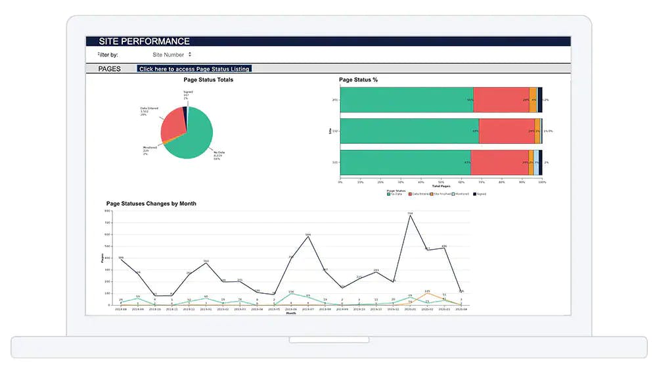This screenshot has width=657, height=370.
Task: Click bottom site bar's light blue segment
Action: point(536,162)
